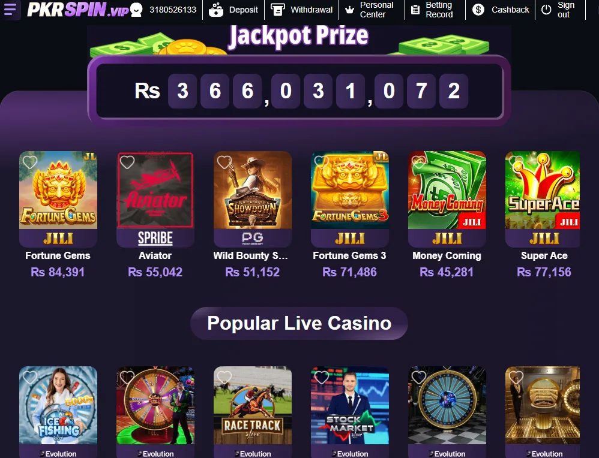Open the Popular Live Casino section header
Image resolution: width=599 pixels, height=458 pixels.
299,323
